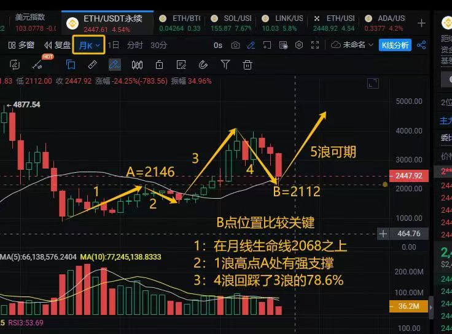Viewport: 452px width, 334px height.
Task: Click the 收 2447.92 close value
Action: [74, 81]
